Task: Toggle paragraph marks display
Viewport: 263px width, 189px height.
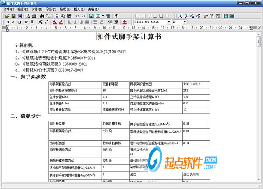Action: click(116, 16)
